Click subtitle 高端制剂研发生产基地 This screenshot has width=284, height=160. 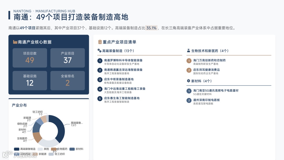206,64
